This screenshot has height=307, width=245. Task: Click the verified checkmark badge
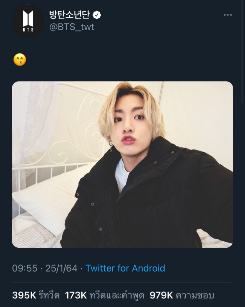pyautogui.click(x=97, y=15)
